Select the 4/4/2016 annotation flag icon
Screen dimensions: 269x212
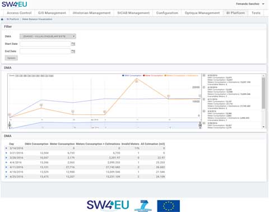(x=204, y=111)
